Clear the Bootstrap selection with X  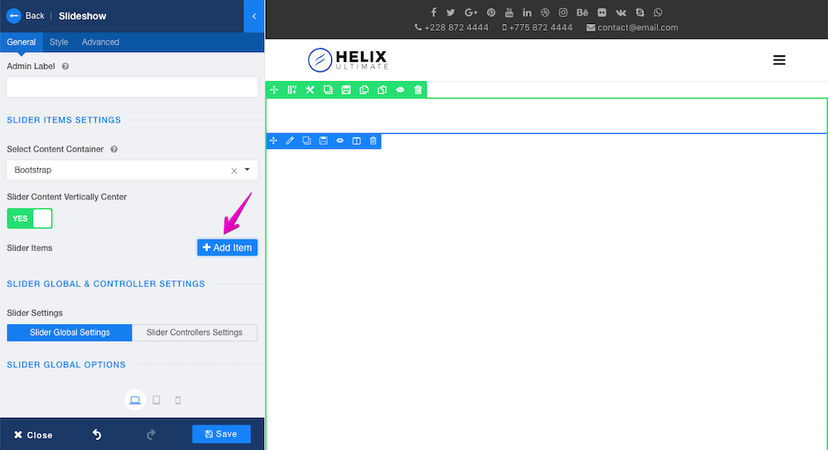click(234, 170)
